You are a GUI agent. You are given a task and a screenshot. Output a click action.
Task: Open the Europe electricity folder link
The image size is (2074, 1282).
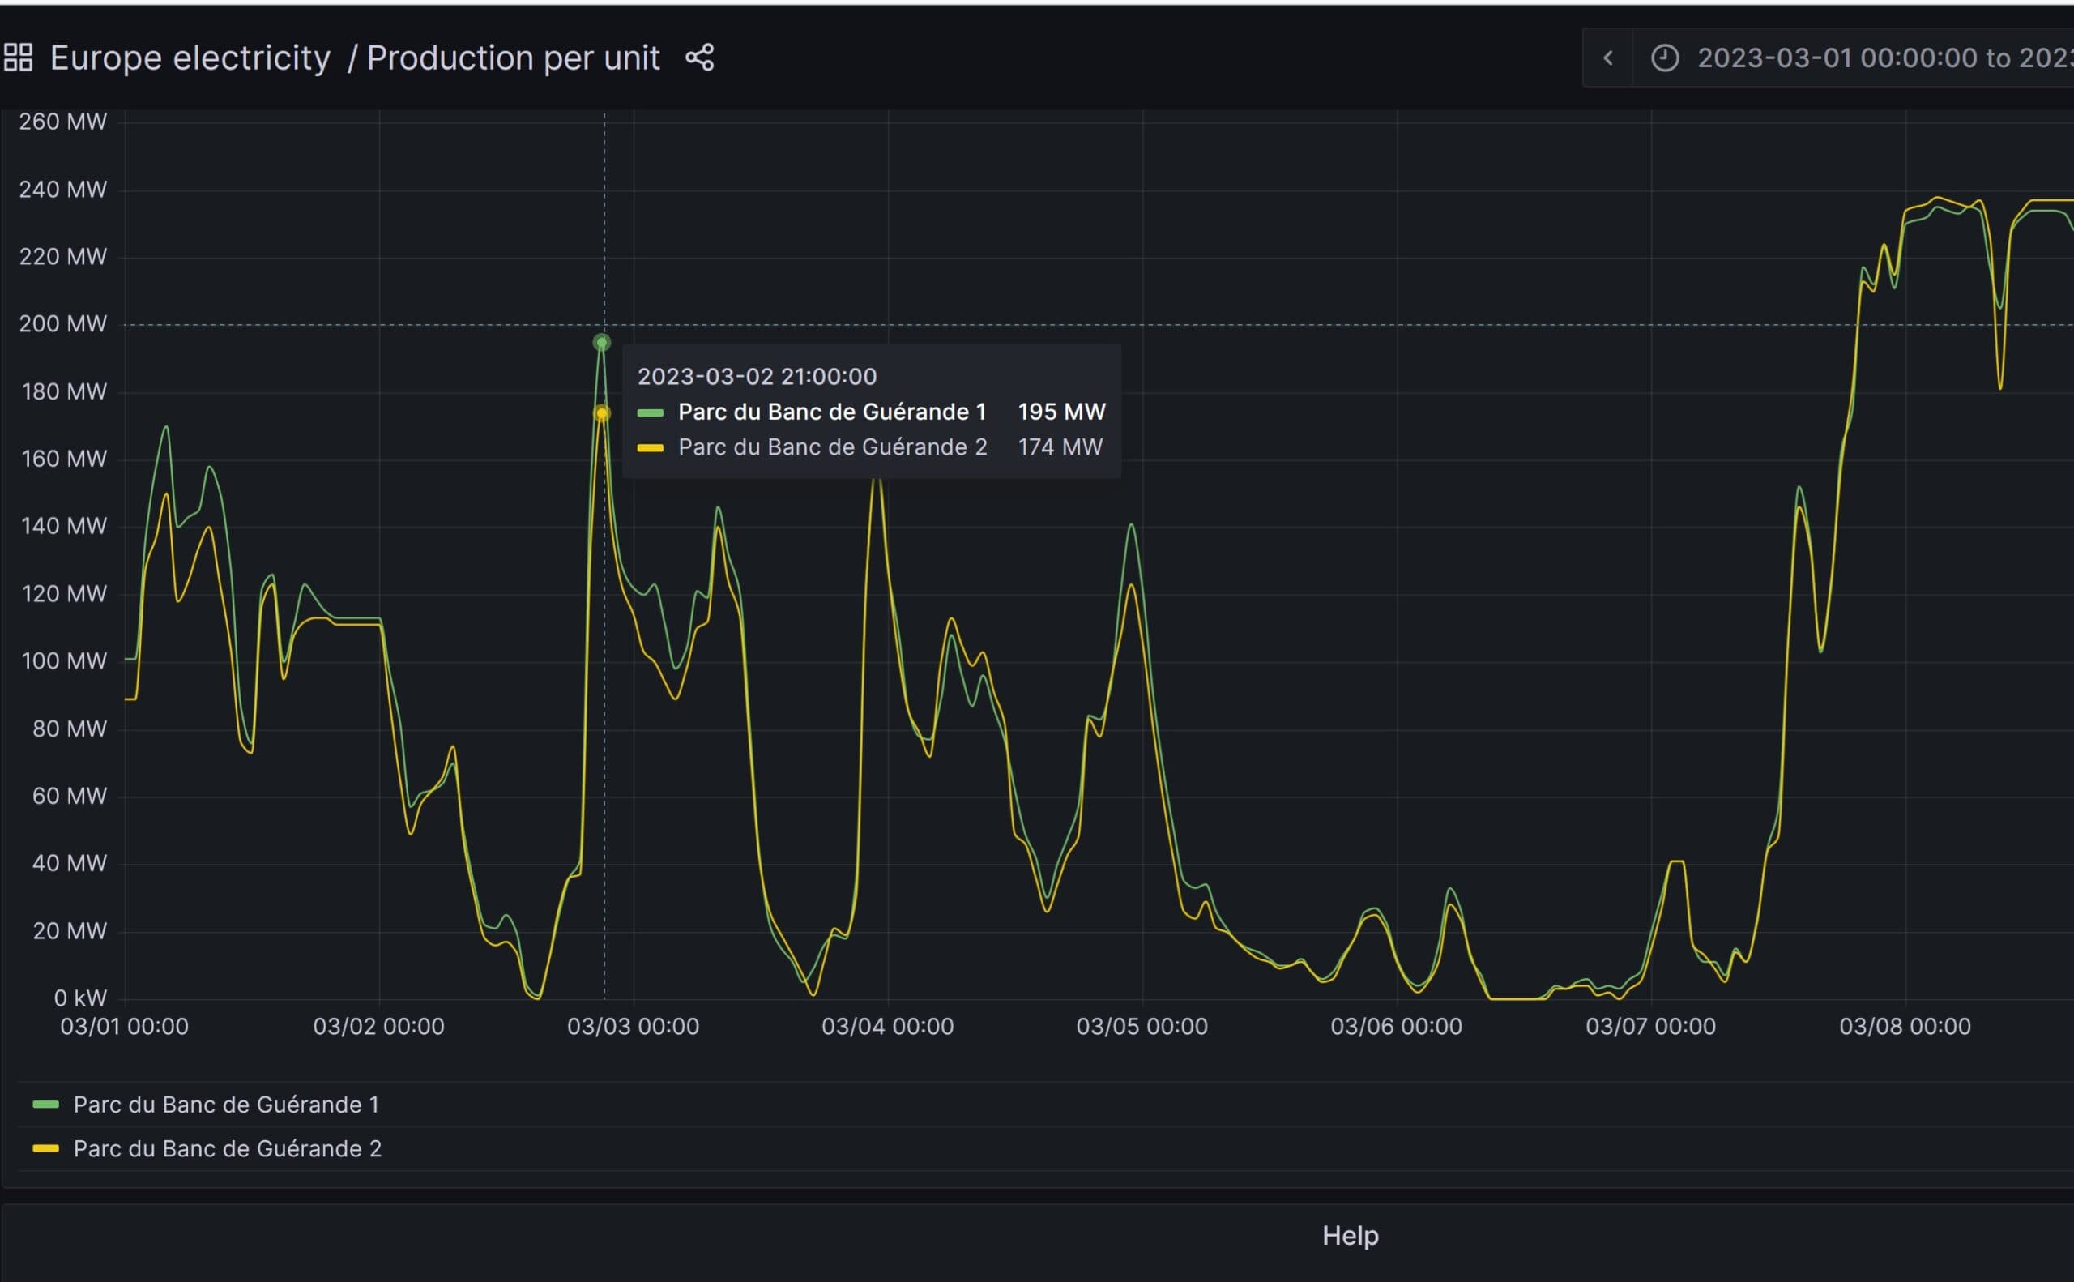[190, 58]
